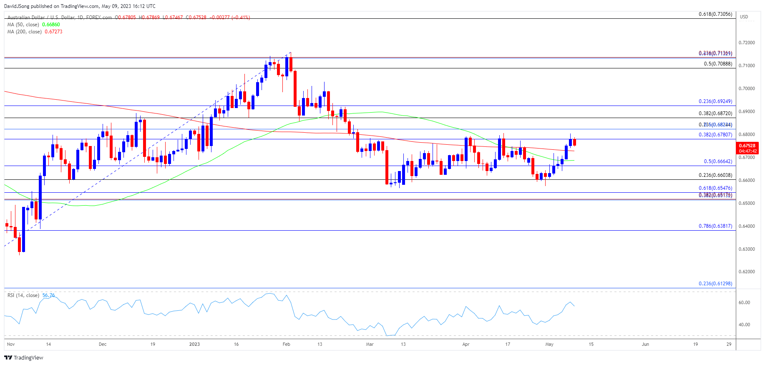Click the May label on time axis
The width and height of the screenshot is (765, 365).
click(549, 344)
